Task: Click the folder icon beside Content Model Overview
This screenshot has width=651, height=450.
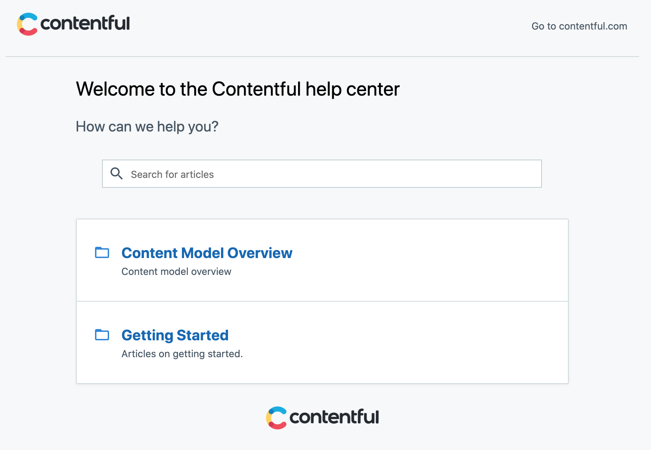Action: (102, 252)
